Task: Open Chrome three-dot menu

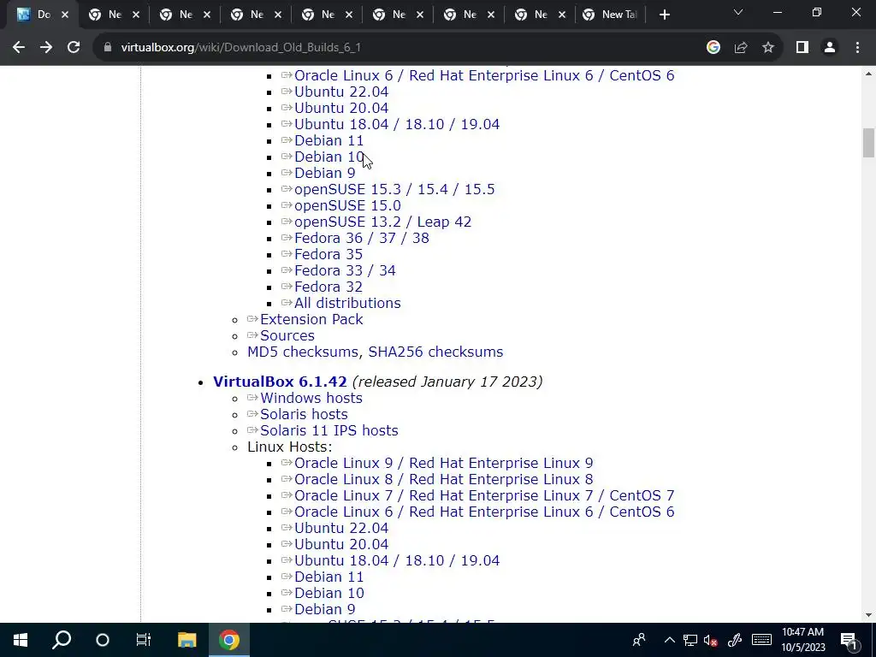Action: 857,48
